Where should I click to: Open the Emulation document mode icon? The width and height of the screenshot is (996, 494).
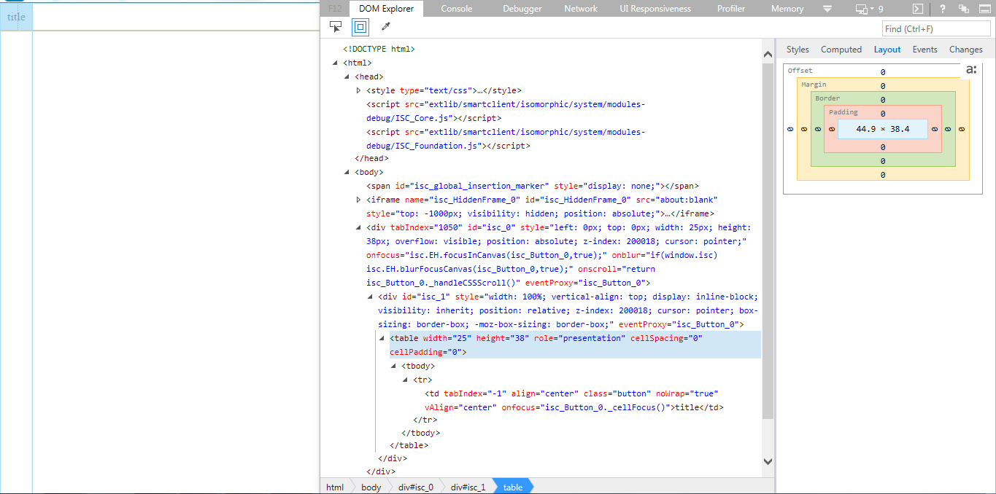point(862,9)
